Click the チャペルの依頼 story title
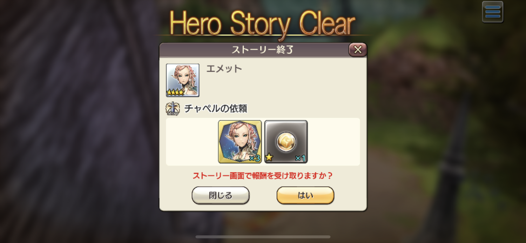Image resolution: width=526 pixels, height=243 pixels. pyautogui.click(x=216, y=109)
